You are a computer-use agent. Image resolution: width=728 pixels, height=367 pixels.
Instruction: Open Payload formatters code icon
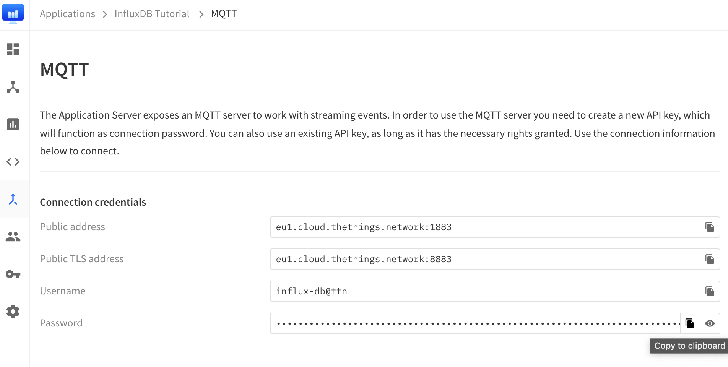[13, 162]
